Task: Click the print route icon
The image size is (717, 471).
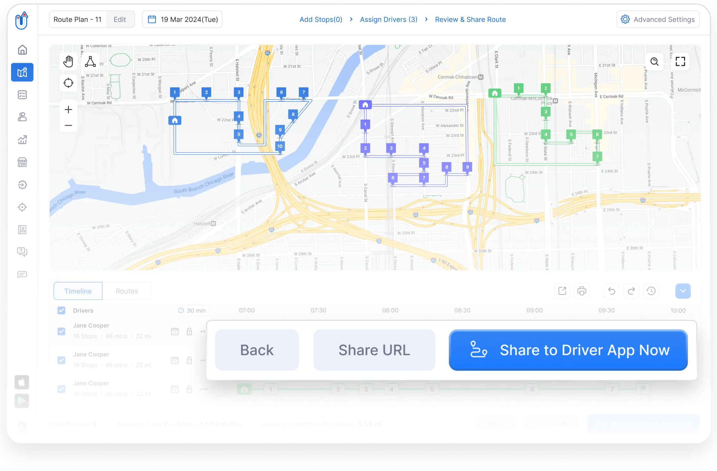Action: [582, 291]
